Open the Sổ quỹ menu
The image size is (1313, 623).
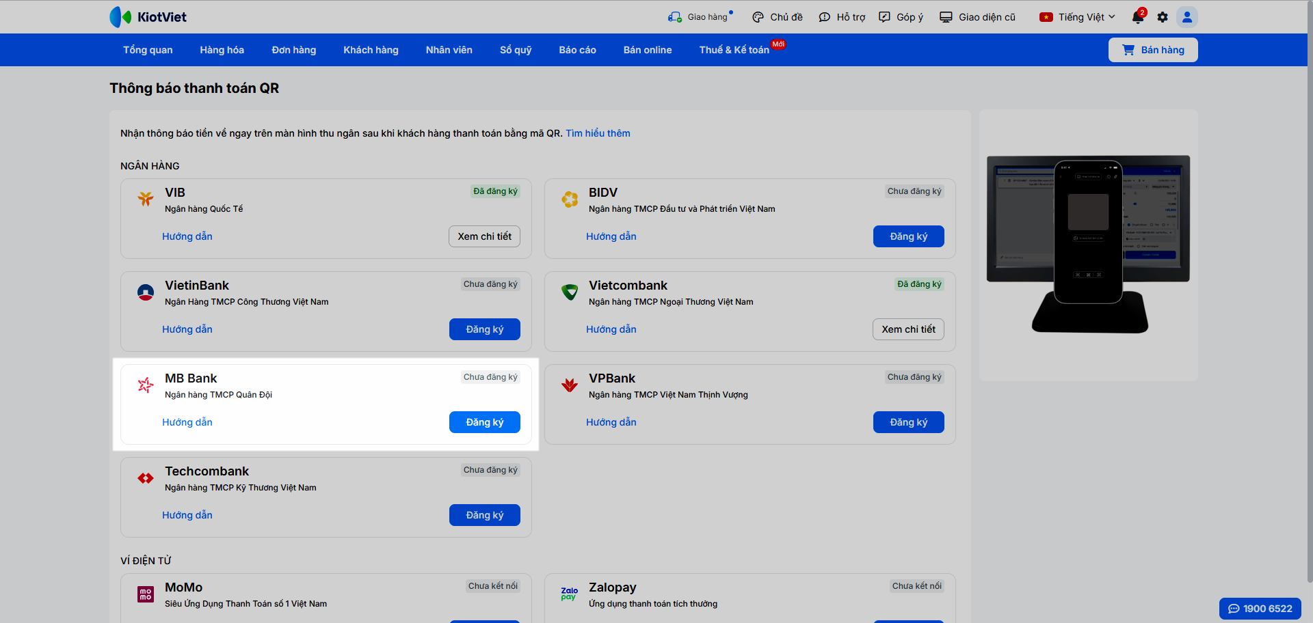pyautogui.click(x=516, y=50)
